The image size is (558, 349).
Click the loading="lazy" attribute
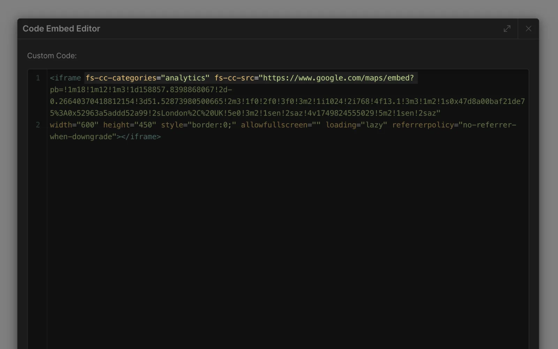356,125
